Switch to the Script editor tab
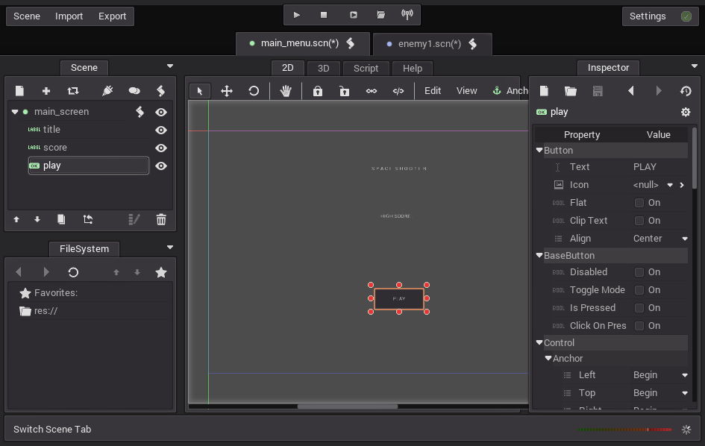The width and height of the screenshot is (705, 446). pos(366,69)
